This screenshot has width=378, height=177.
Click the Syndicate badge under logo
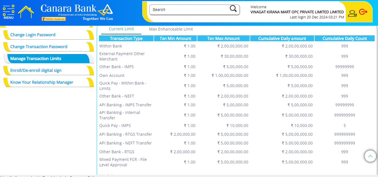[54, 19]
